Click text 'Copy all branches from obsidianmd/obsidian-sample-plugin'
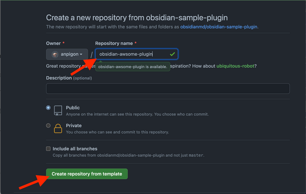Image resolution: width=306 pixels, height=194 pixels. click(x=109, y=155)
